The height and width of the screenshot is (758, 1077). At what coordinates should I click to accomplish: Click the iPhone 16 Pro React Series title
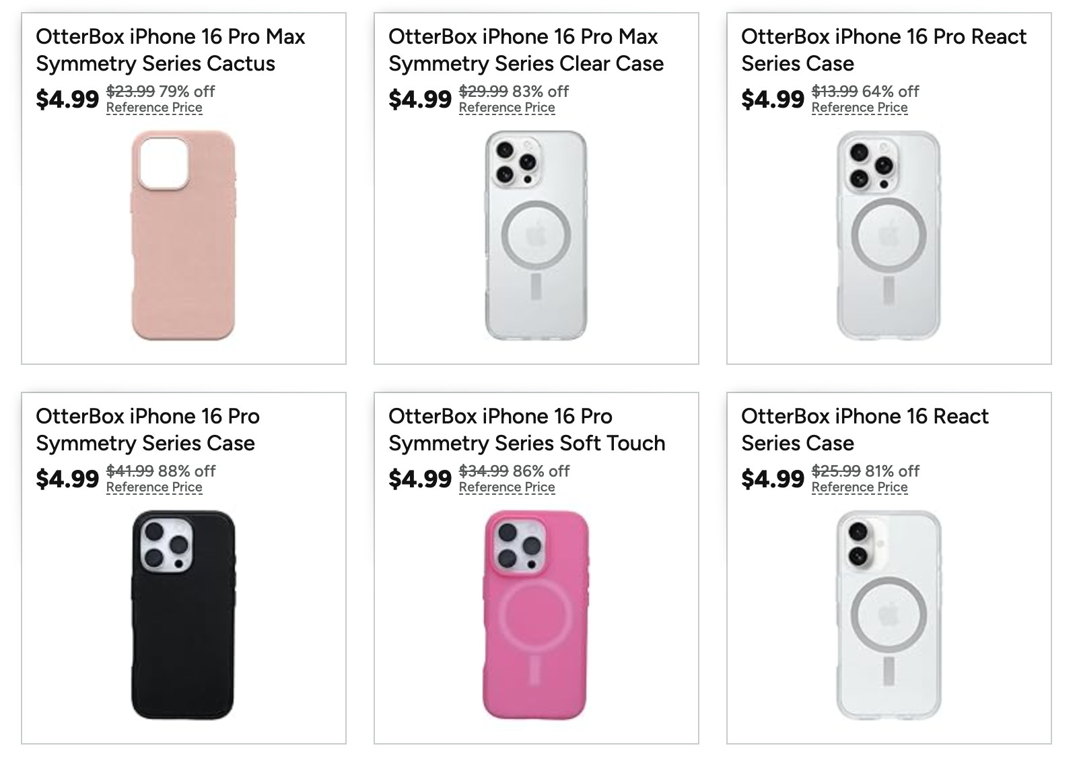(883, 50)
